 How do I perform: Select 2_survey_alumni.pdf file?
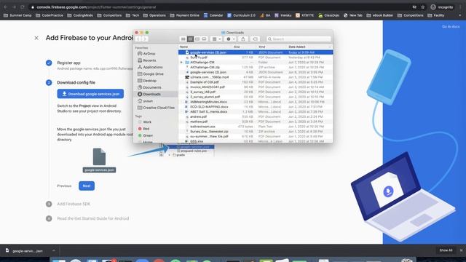(256, 97)
